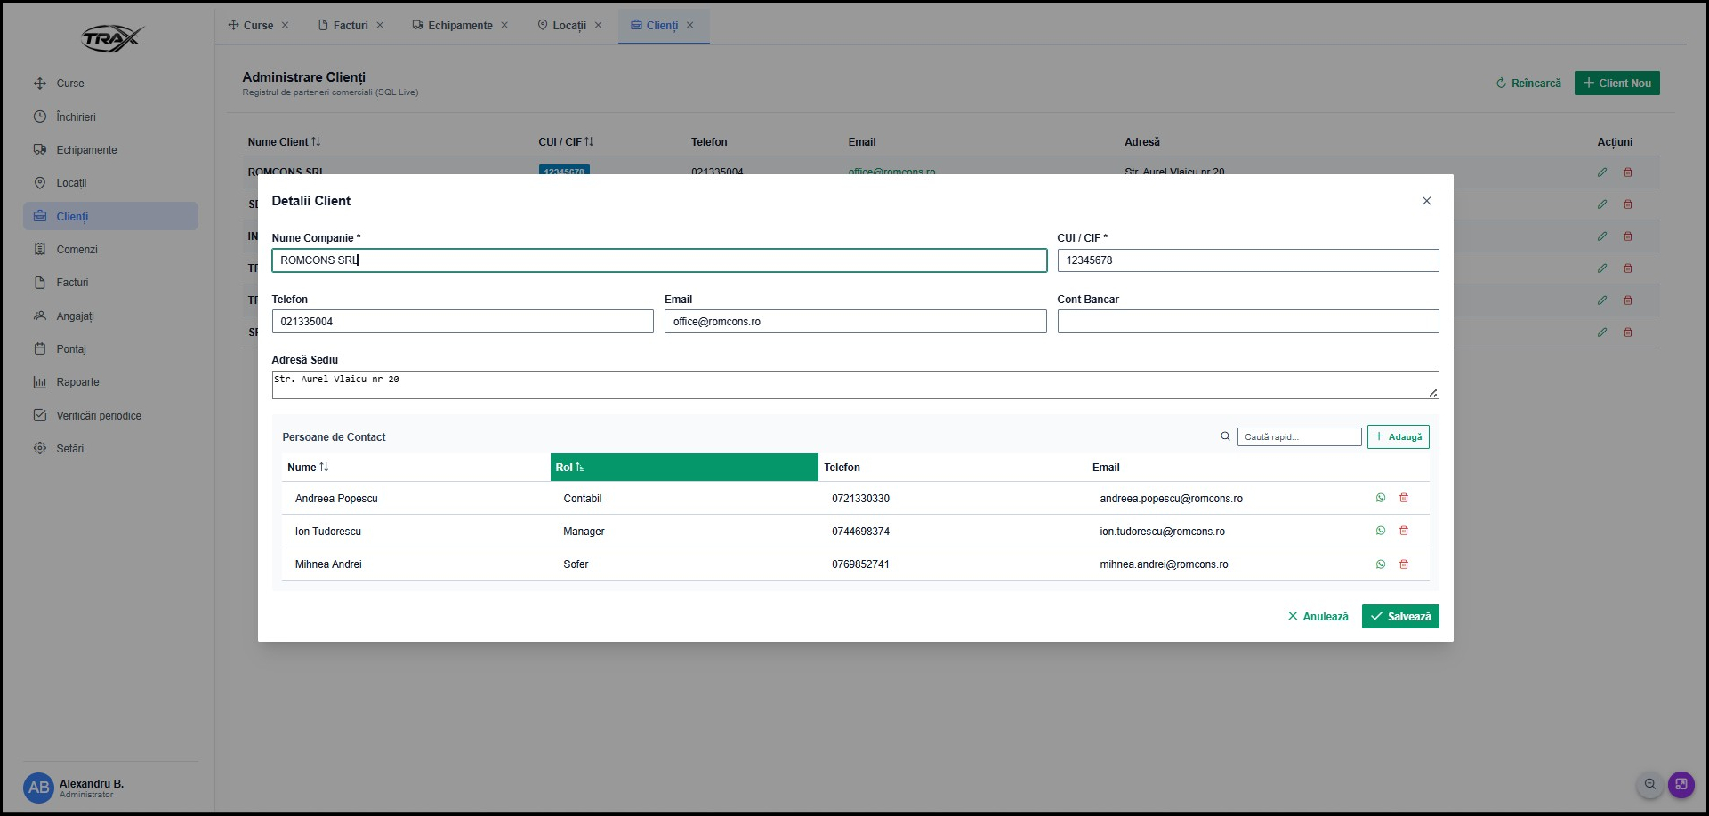Click the Cont Bancar input field
The height and width of the screenshot is (816, 1709).
(1247, 322)
